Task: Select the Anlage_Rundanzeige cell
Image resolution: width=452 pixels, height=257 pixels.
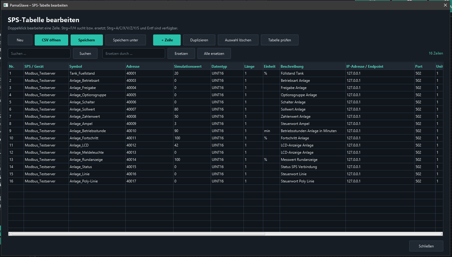Action: [97, 160]
